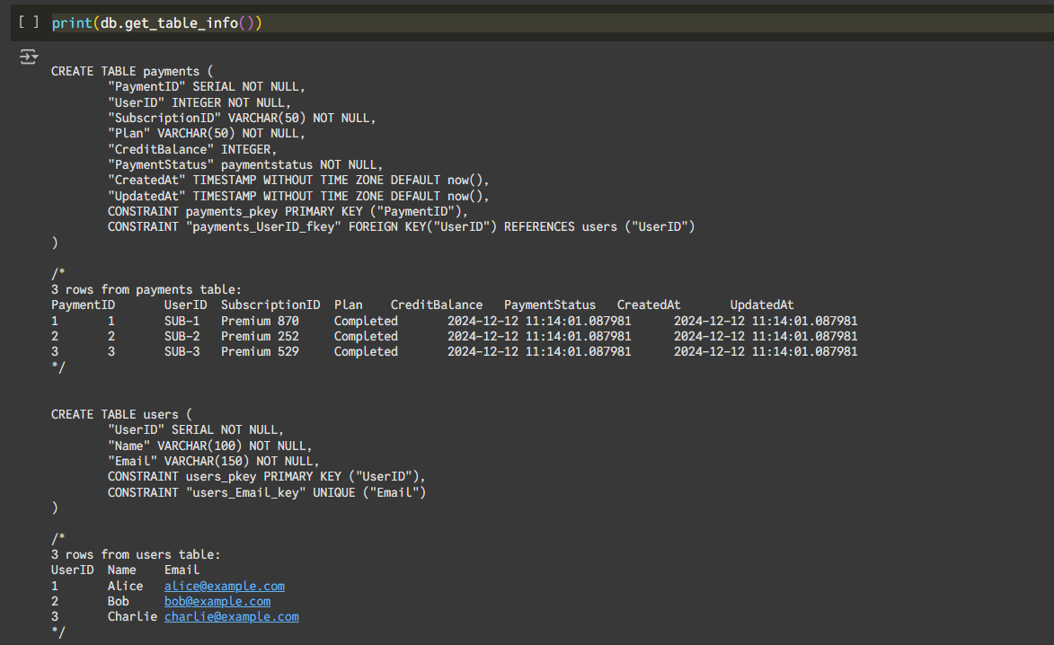The image size is (1054, 645).
Task: Click the 'Premium 252' value
Action: tap(261, 337)
